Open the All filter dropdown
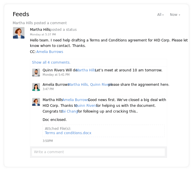Image resolution: width=193 pixels, height=171 pixels. (160, 15)
